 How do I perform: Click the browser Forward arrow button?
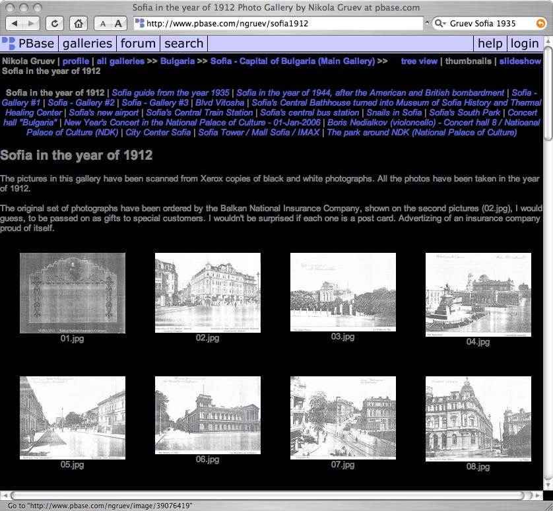[32, 24]
